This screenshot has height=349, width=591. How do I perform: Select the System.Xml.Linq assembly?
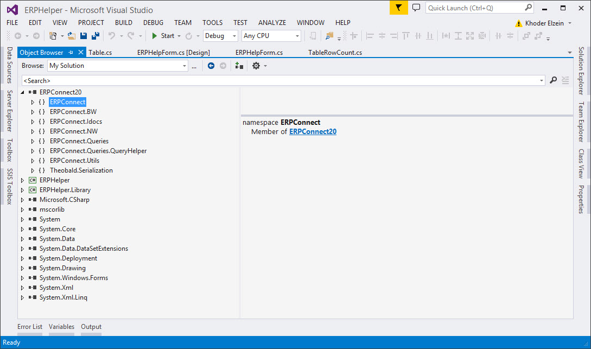click(x=63, y=297)
